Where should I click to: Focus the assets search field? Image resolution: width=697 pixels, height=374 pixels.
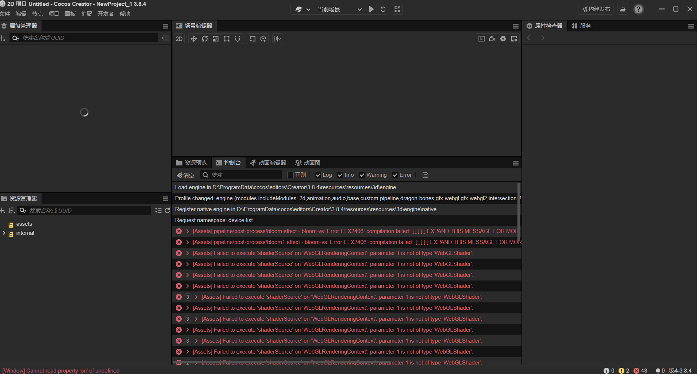pos(85,210)
